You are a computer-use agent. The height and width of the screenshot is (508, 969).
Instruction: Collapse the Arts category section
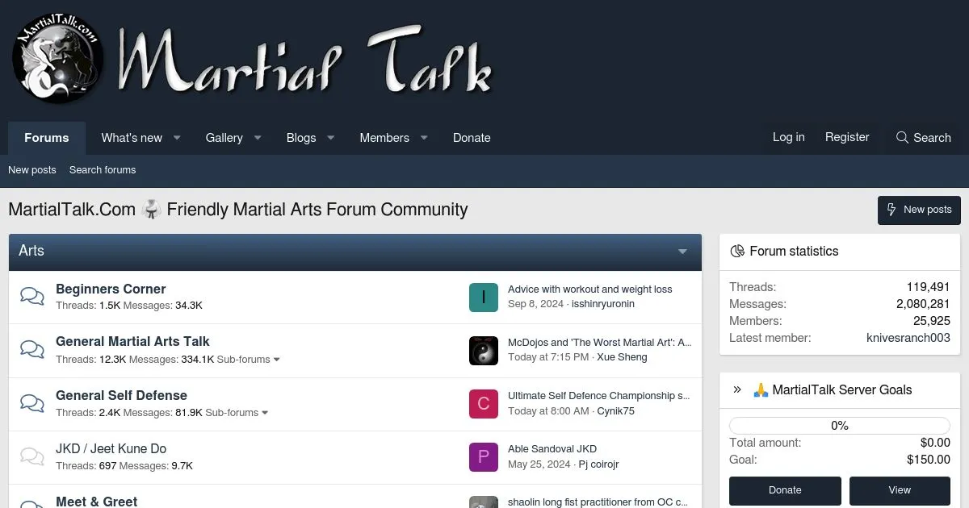point(682,252)
